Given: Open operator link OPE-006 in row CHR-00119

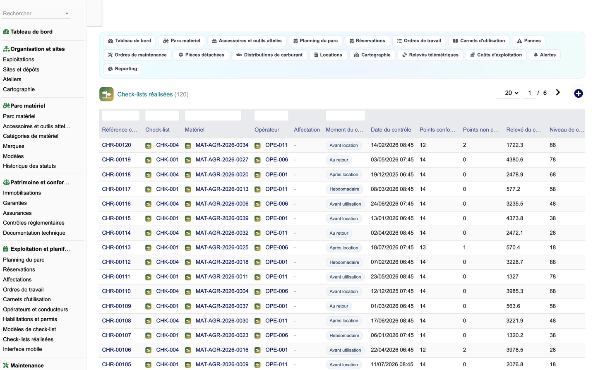Looking at the screenshot, I should (276, 160).
